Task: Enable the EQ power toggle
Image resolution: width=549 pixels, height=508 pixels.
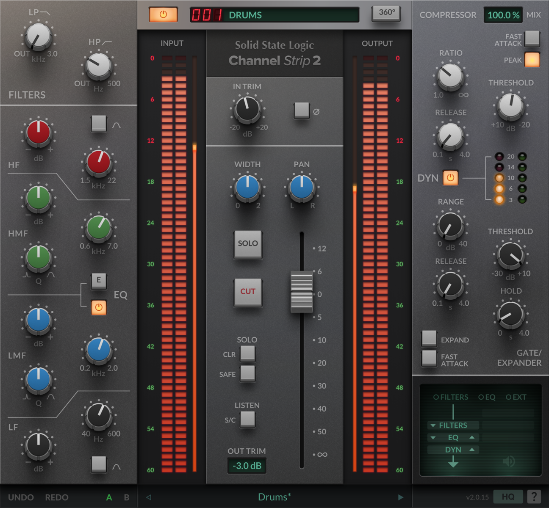Action: pyautogui.click(x=99, y=308)
